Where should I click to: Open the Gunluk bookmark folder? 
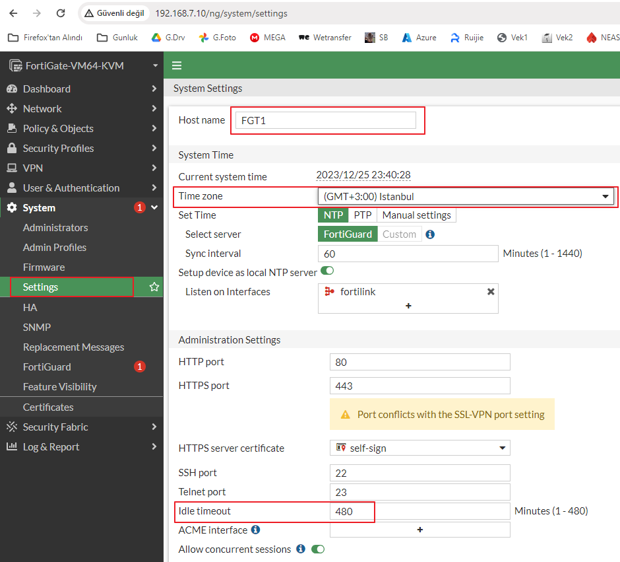coord(117,38)
